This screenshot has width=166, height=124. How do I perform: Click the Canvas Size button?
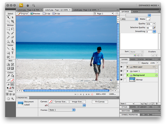click(61, 102)
